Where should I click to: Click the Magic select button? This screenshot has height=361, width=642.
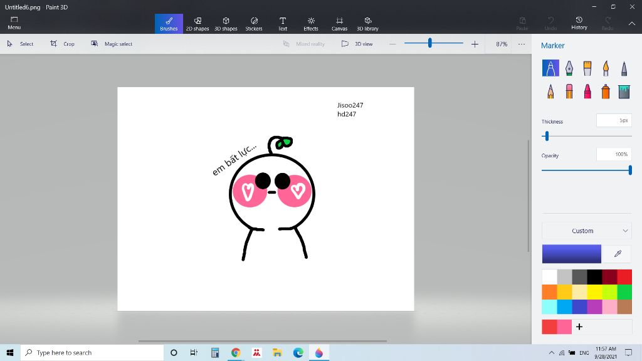(112, 44)
